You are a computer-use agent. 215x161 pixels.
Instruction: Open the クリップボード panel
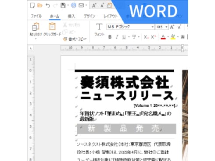coord(52,29)
